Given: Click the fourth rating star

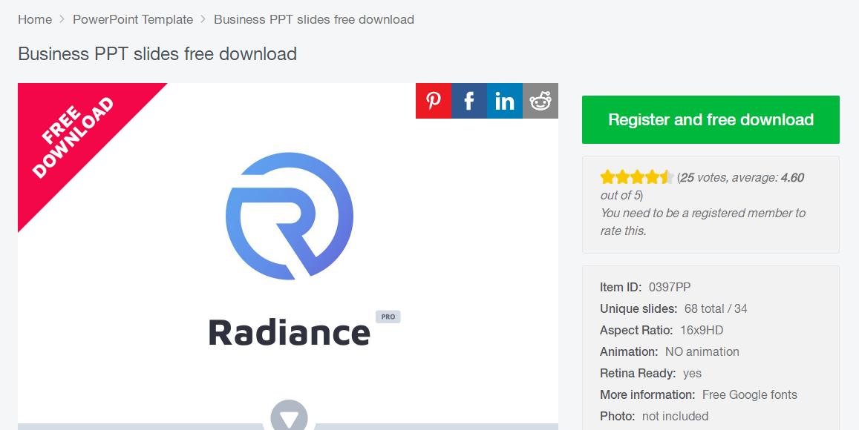Looking at the screenshot, I should 652,177.
